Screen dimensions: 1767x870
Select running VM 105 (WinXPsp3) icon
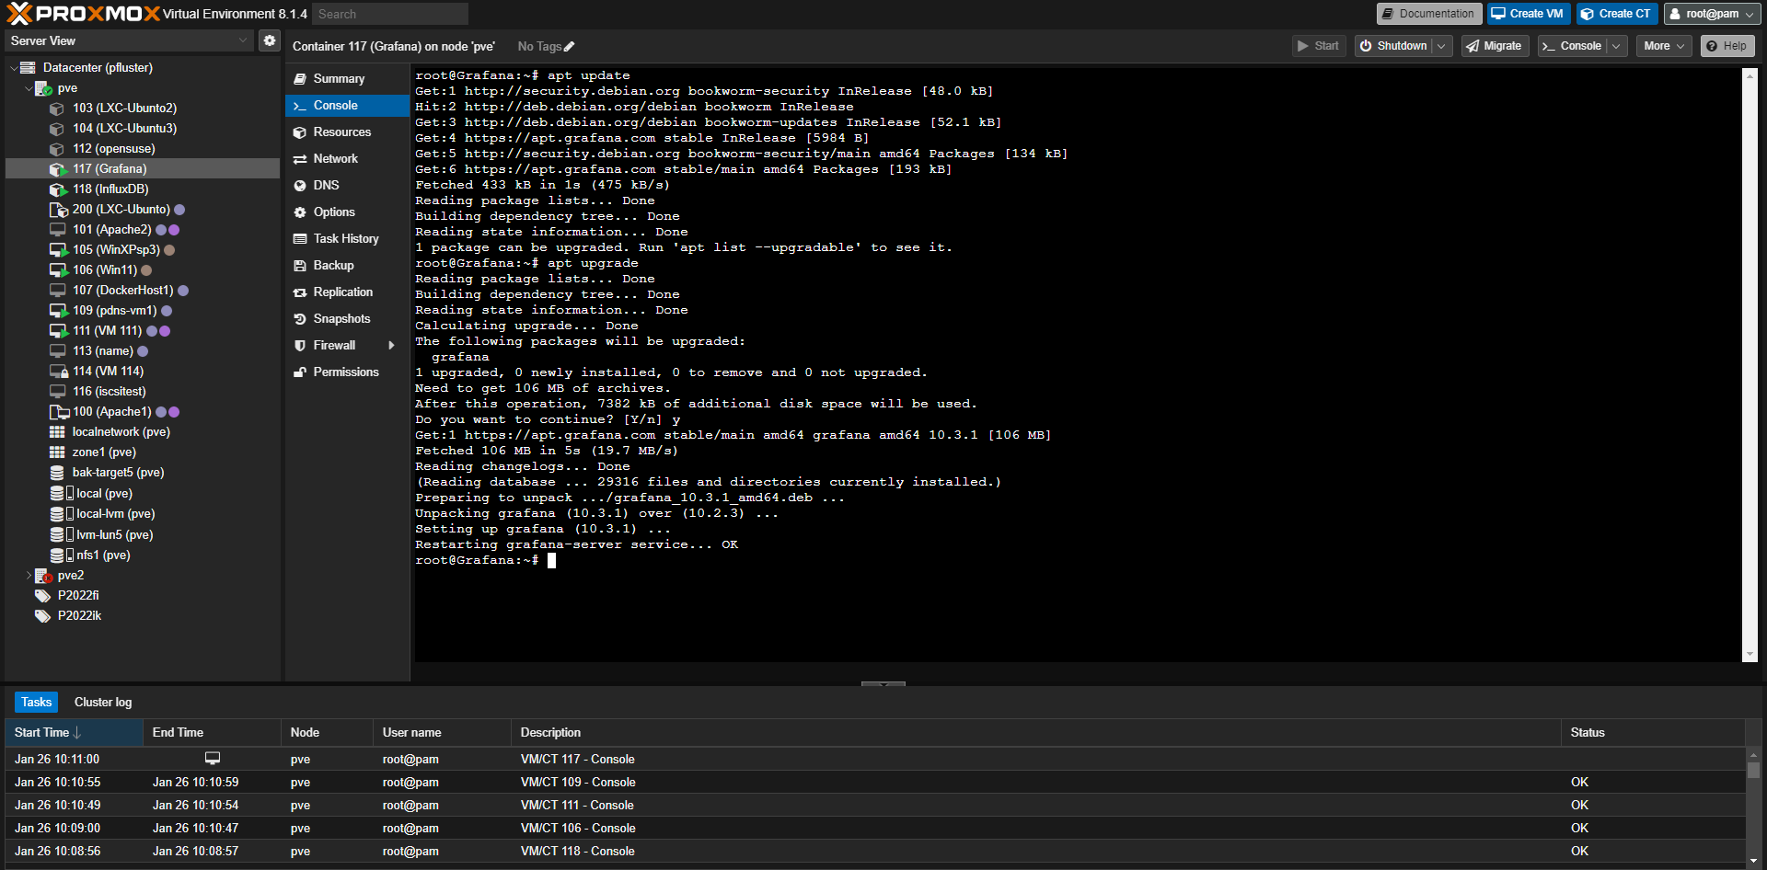click(58, 250)
